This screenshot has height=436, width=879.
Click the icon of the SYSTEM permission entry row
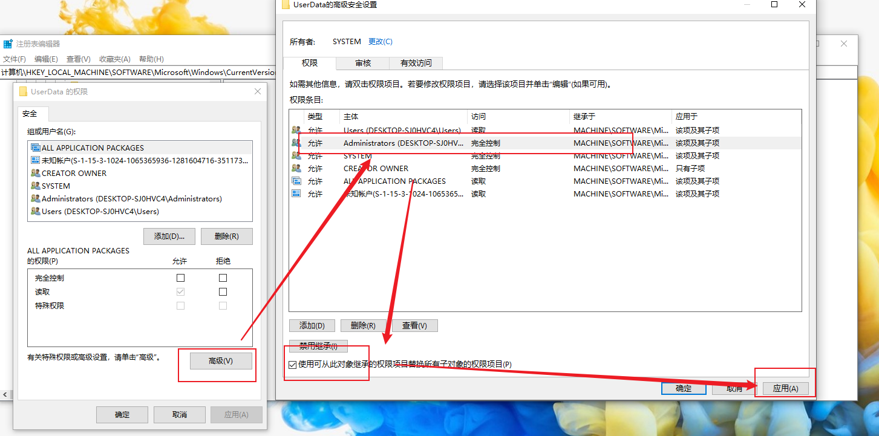pyautogui.click(x=296, y=155)
